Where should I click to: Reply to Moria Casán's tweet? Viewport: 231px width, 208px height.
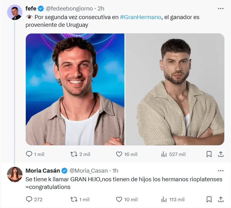coord(29,199)
